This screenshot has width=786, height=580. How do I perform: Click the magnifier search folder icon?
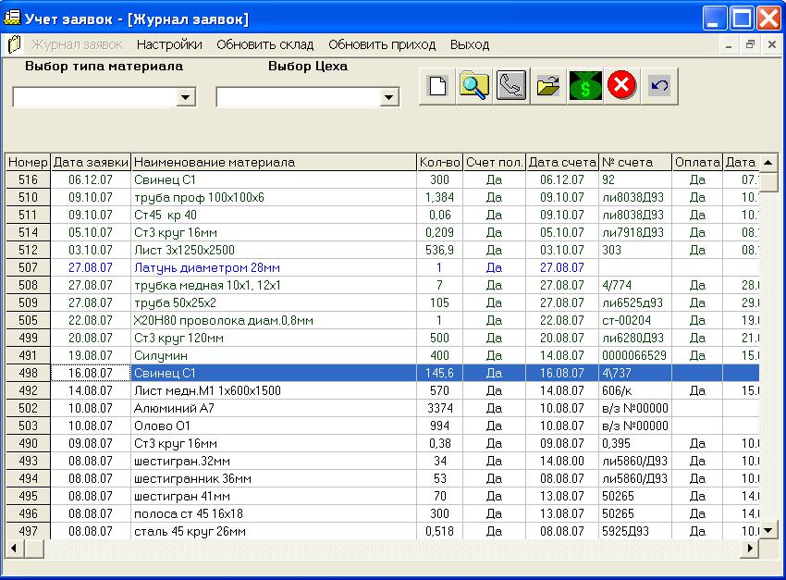[x=474, y=86]
